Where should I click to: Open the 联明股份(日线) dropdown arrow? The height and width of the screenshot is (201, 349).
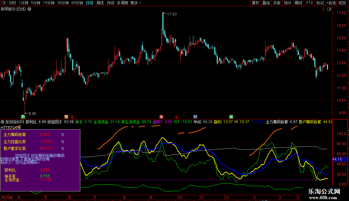tap(29, 9)
